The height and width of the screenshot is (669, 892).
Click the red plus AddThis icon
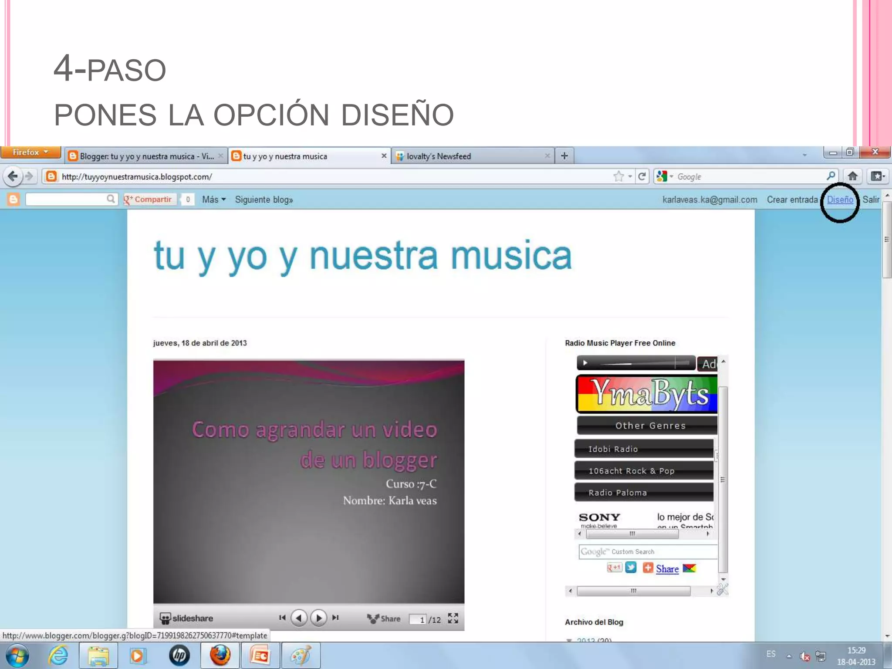[648, 568]
